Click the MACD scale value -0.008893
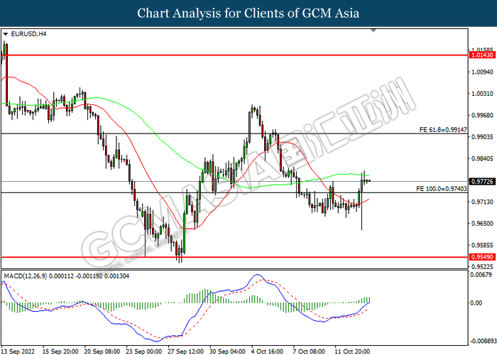Screen dimensions: 497x355 tap(484, 341)
